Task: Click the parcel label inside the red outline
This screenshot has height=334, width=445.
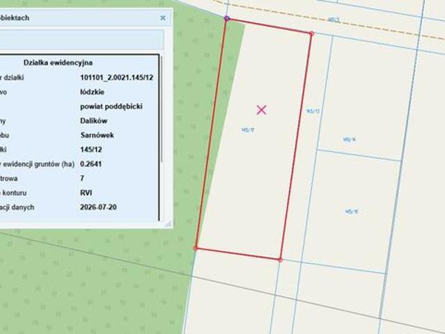Action: (x=248, y=130)
